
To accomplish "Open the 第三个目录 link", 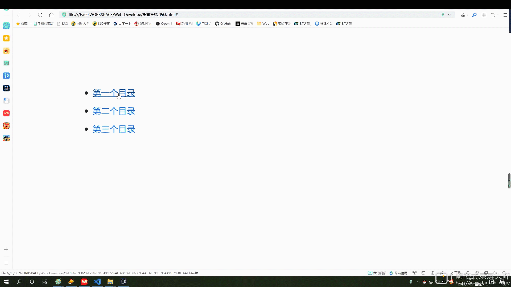I will 114,129.
